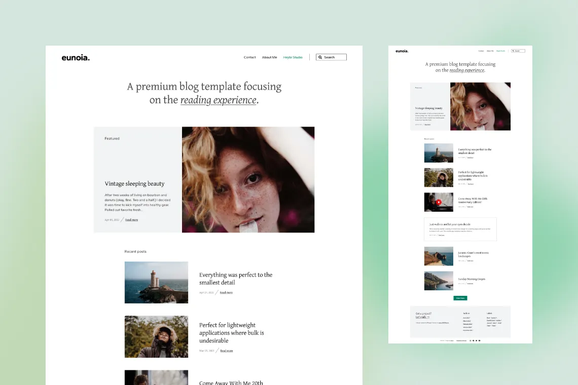Open featured portrait image in large preview

pos(248,179)
